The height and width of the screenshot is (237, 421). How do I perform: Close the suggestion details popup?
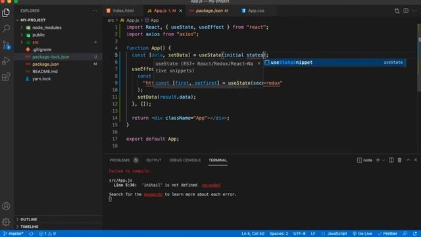(x=259, y=63)
